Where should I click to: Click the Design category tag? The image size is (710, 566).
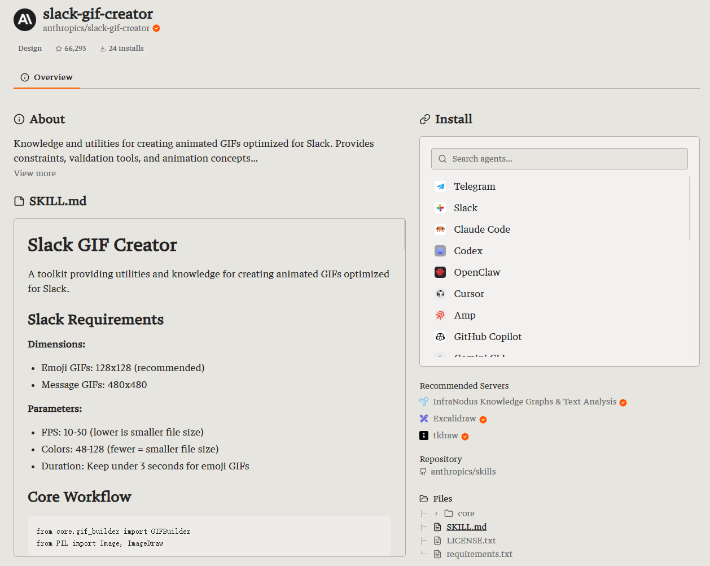click(x=30, y=49)
